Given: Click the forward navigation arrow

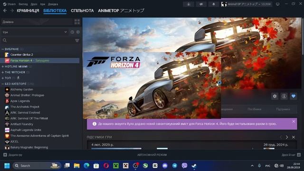Looking at the screenshot, I should tap(12, 10).
